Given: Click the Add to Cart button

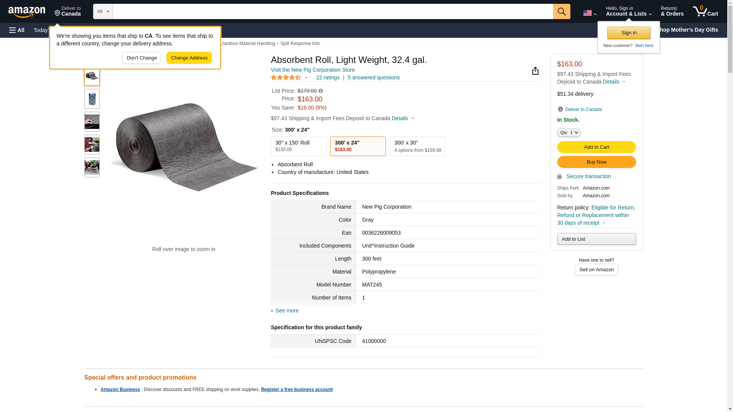Looking at the screenshot, I should point(596,147).
